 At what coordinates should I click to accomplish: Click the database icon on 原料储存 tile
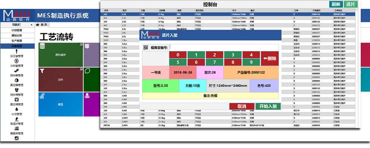click(x=42, y=46)
